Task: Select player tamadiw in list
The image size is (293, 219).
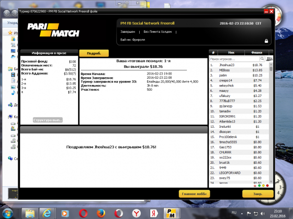Action: coord(239,112)
